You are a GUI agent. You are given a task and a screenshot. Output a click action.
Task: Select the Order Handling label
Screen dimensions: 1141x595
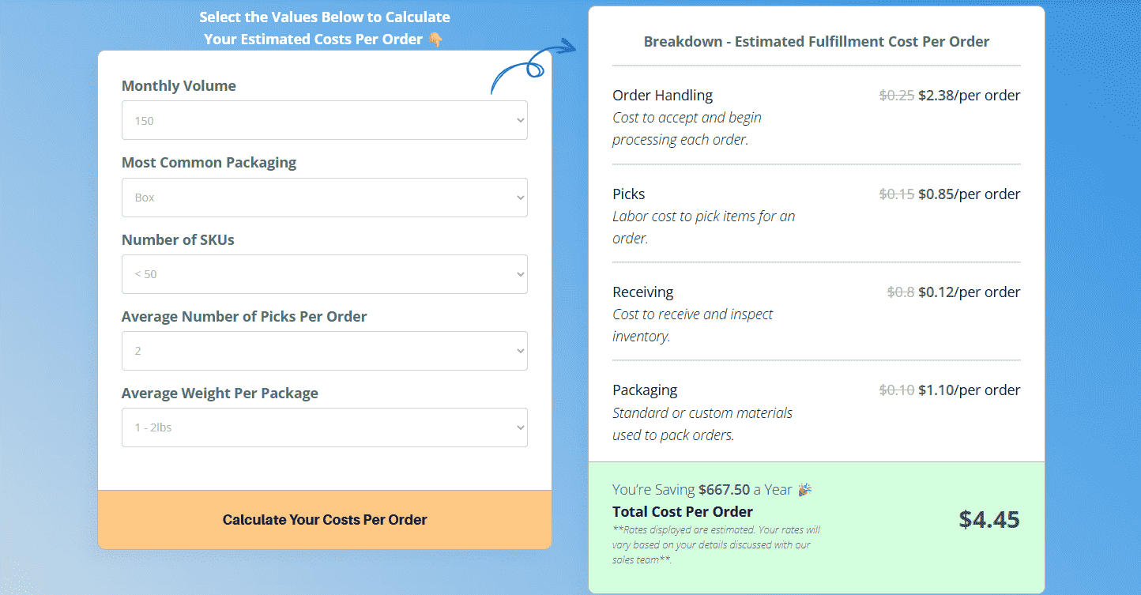click(662, 95)
